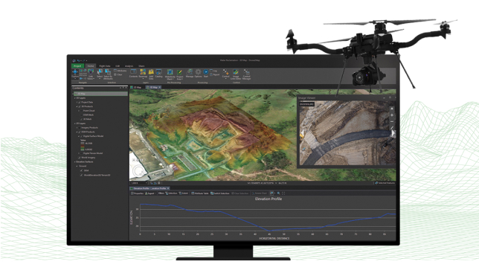Switch to the Share ribbon tab
The width and height of the screenshot is (479, 270).
tap(141, 66)
